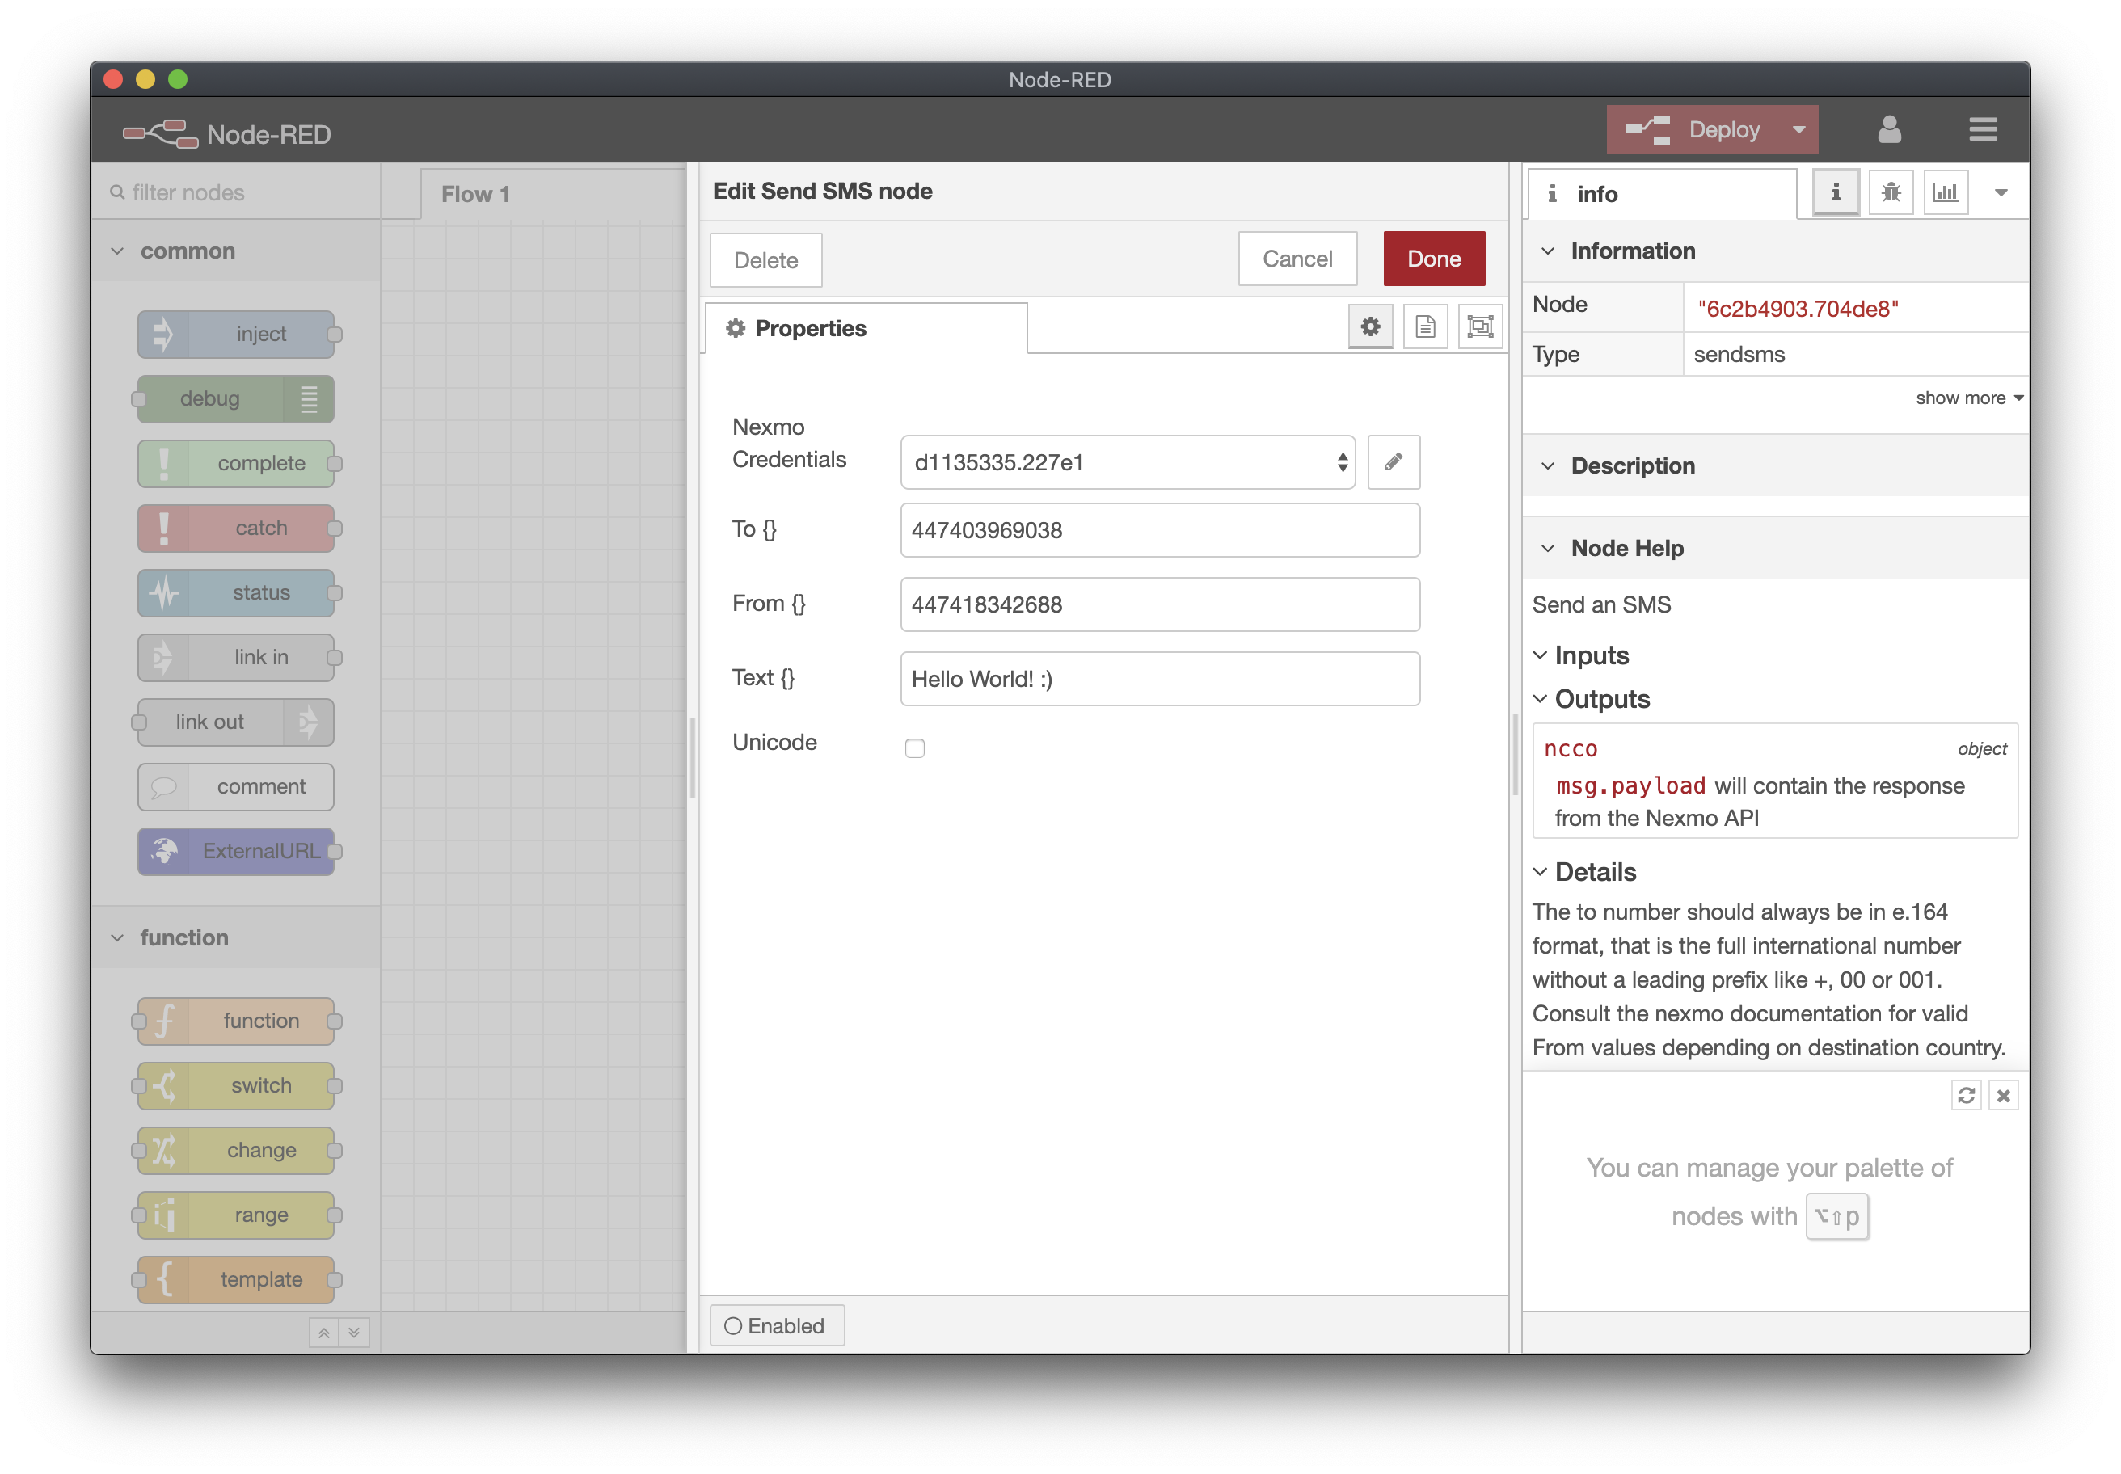Expand all palette categories
The width and height of the screenshot is (2121, 1474).
(355, 1333)
